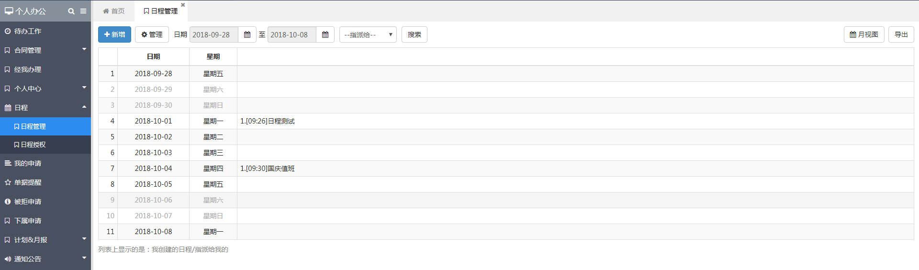Expand the 合同管理 sidebar menu
This screenshot has width=919, height=270.
point(45,50)
